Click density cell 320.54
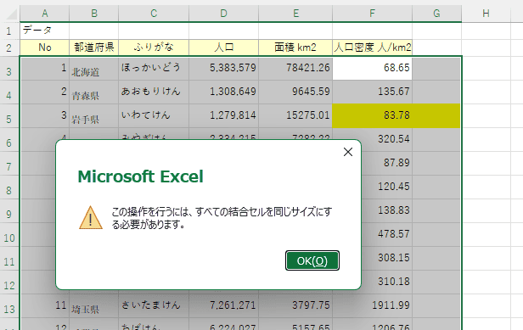The image size is (523, 330). 372,139
